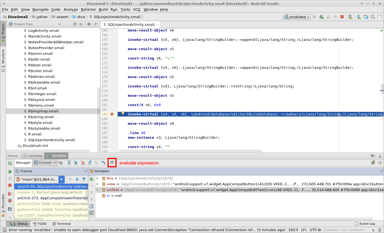Click the Step Over debugger icon
This screenshot has height=233, width=384.
coord(69,163)
